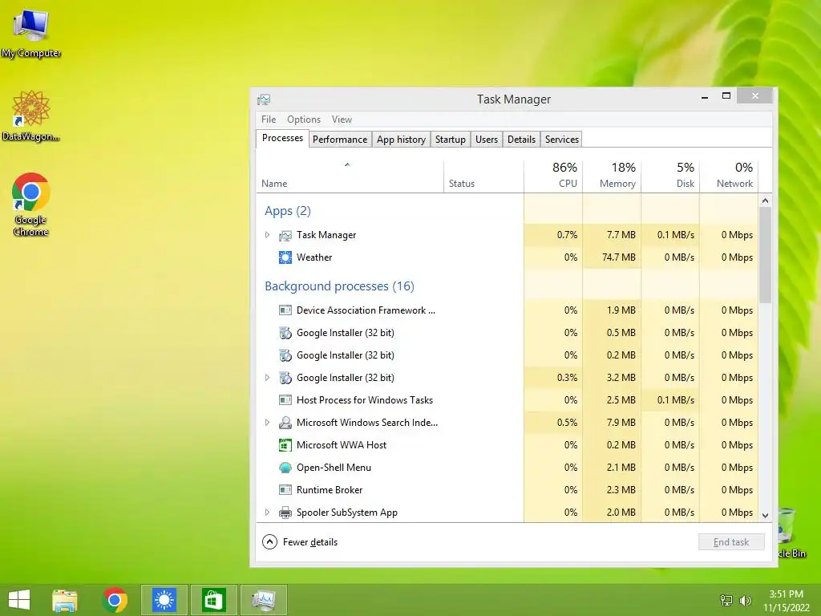This screenshot has width=821, height=616.
Task: Click the Device Association Framework icon
Action: click(285, 310)
